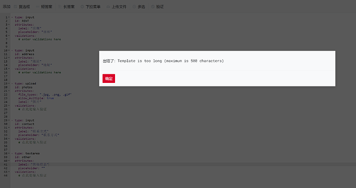
Task: Click line number 44 in the gutter
Action: 6,175
